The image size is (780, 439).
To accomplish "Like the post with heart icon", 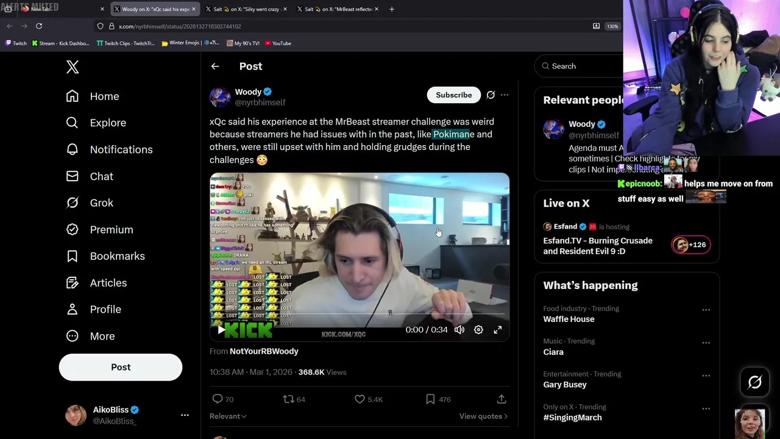I will (x=360, y=399).
